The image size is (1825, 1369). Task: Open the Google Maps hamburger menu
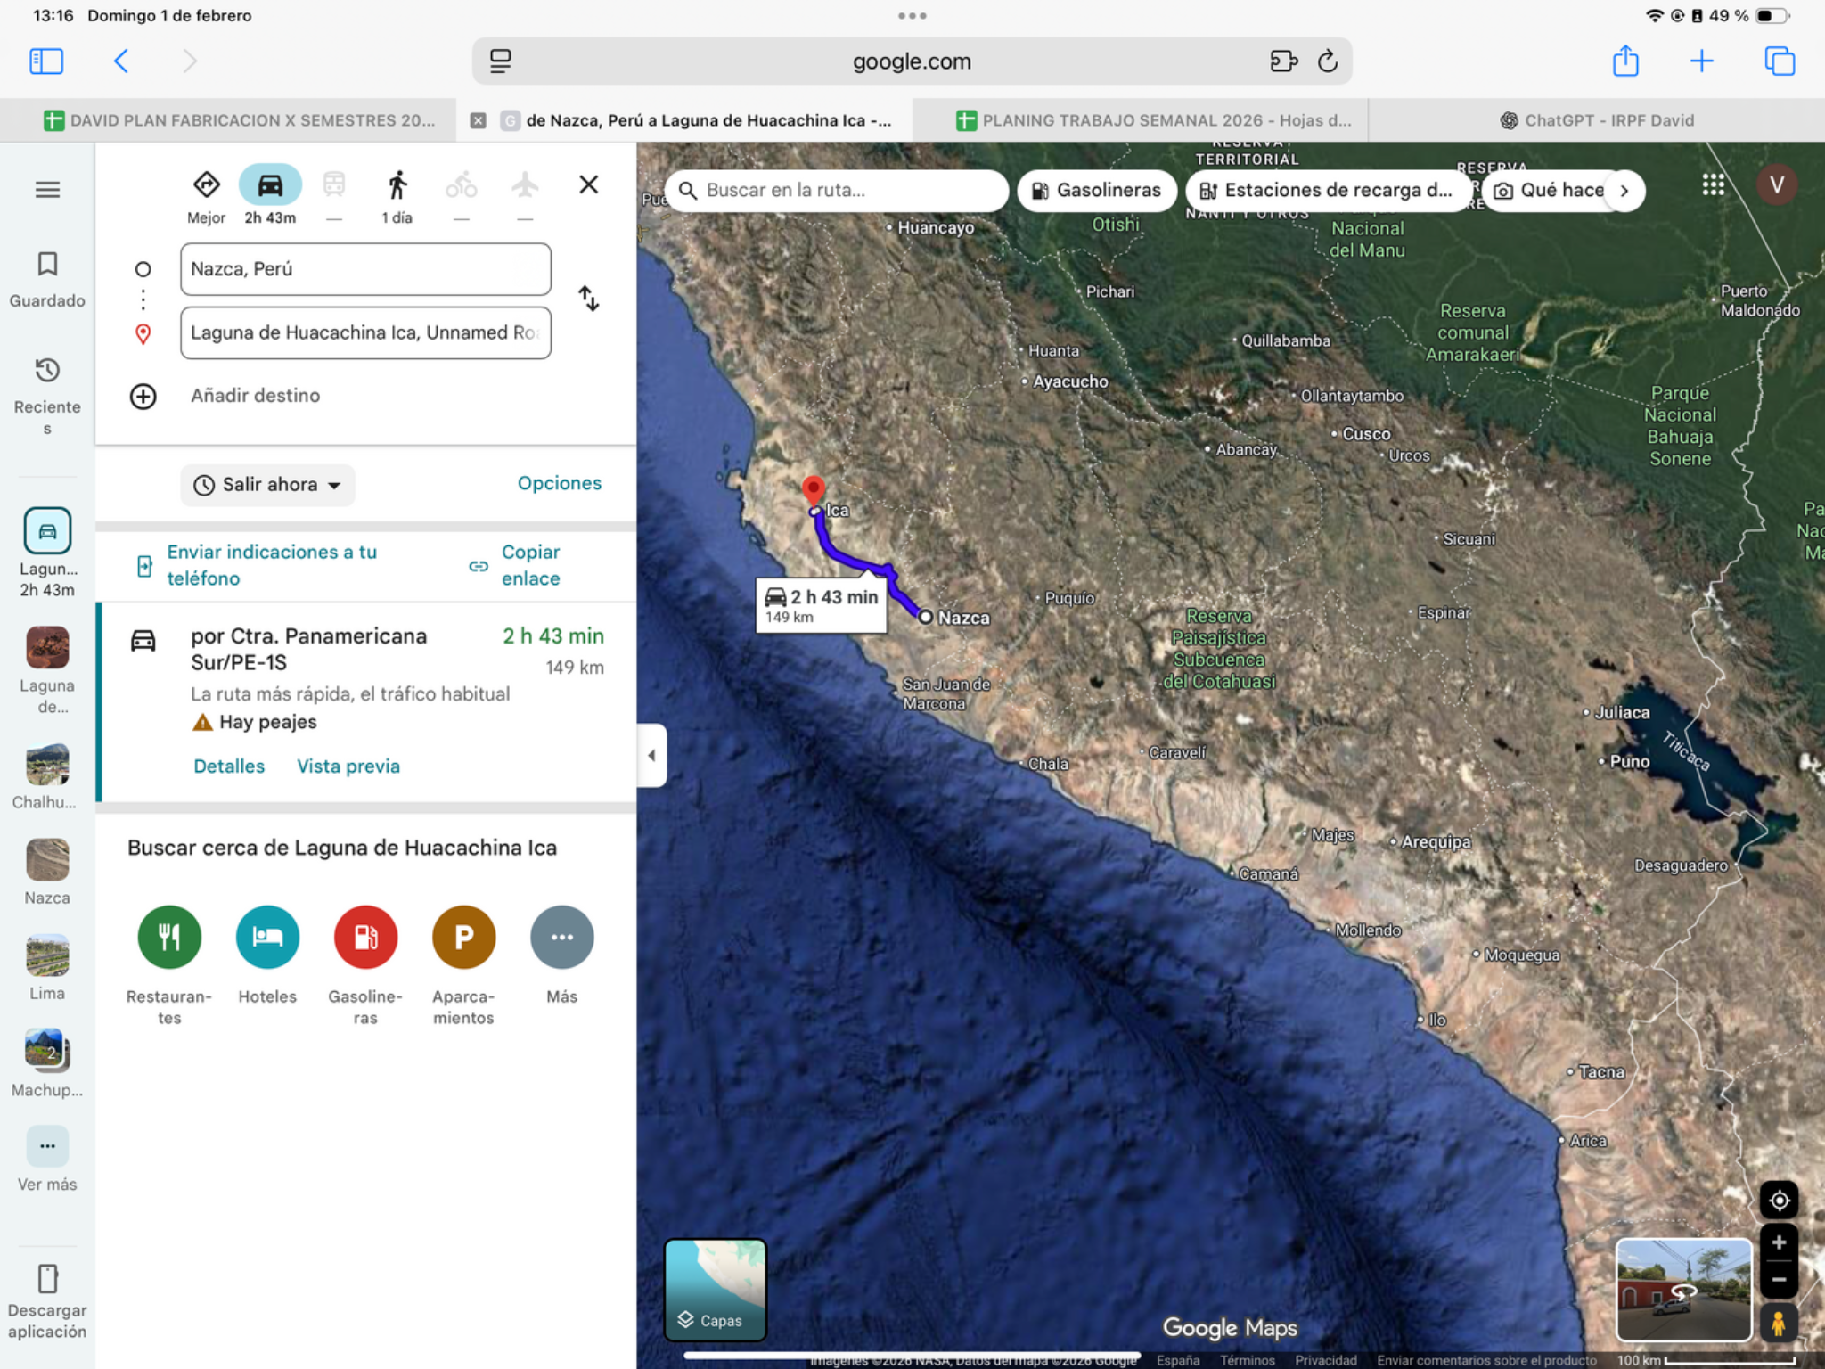47,189
